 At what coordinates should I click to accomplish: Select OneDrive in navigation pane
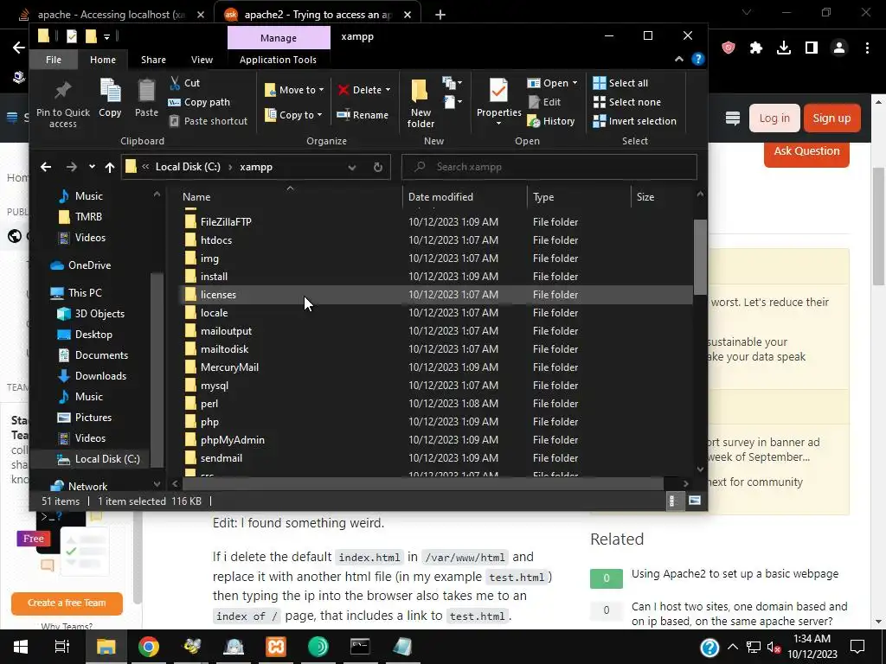click(89, 265)
